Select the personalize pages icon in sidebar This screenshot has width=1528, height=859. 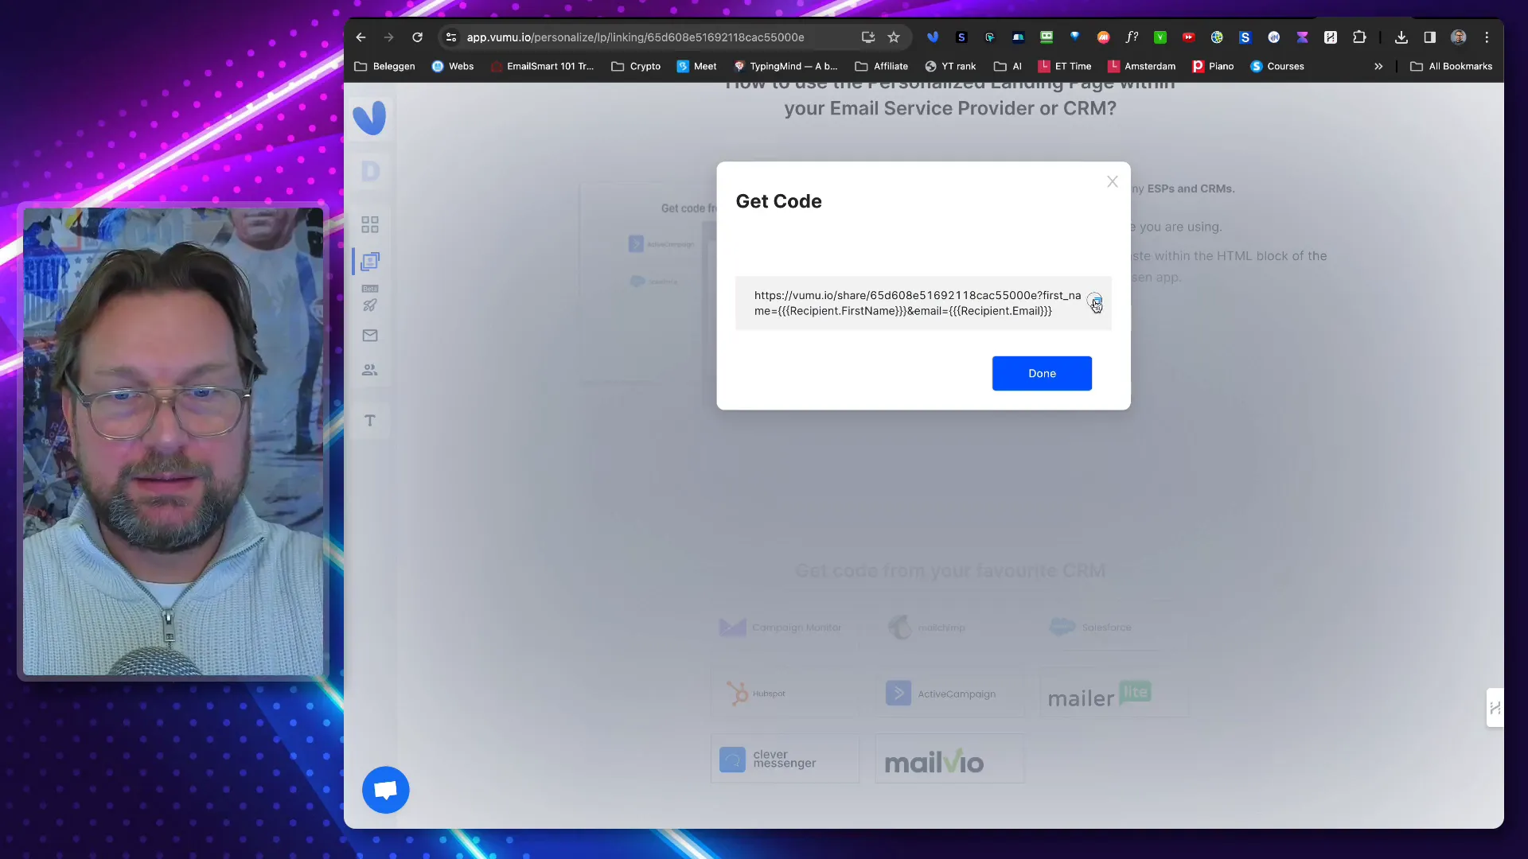pos(370,262)
